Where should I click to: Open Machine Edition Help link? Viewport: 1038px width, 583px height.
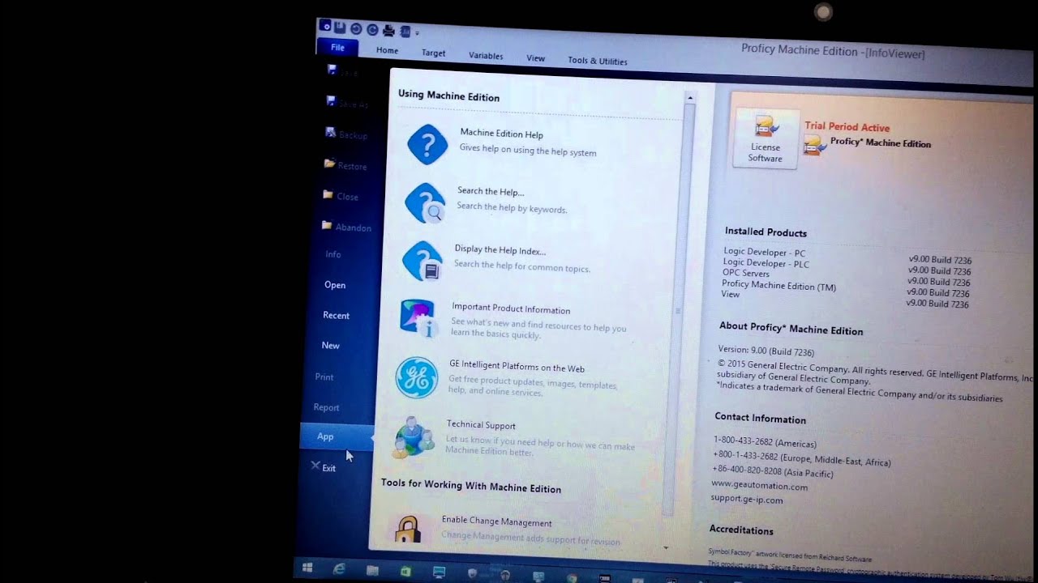(x=501, y=134)
